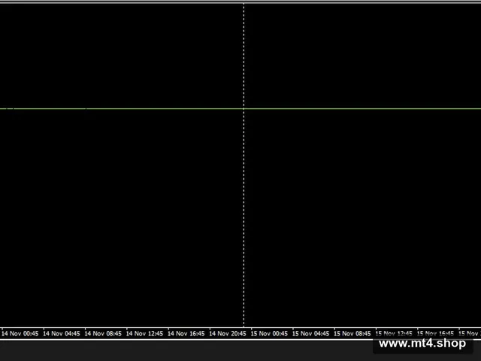Click the '14 Nov 08:45' time axis label
The image size is (481, 361).
(x=103, y=333)
